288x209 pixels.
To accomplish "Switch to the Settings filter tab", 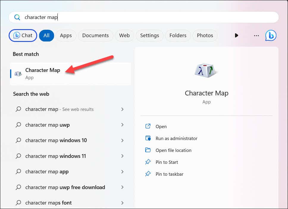I will [x=150, y=35].
